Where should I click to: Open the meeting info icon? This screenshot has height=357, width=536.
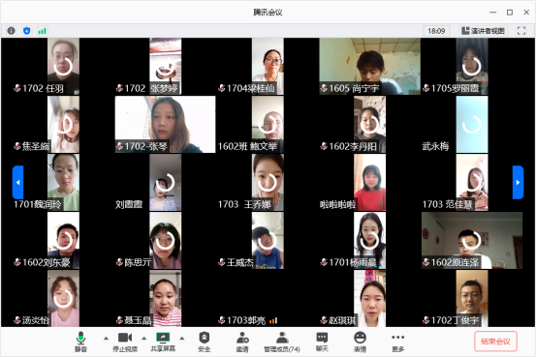point(12,31)
